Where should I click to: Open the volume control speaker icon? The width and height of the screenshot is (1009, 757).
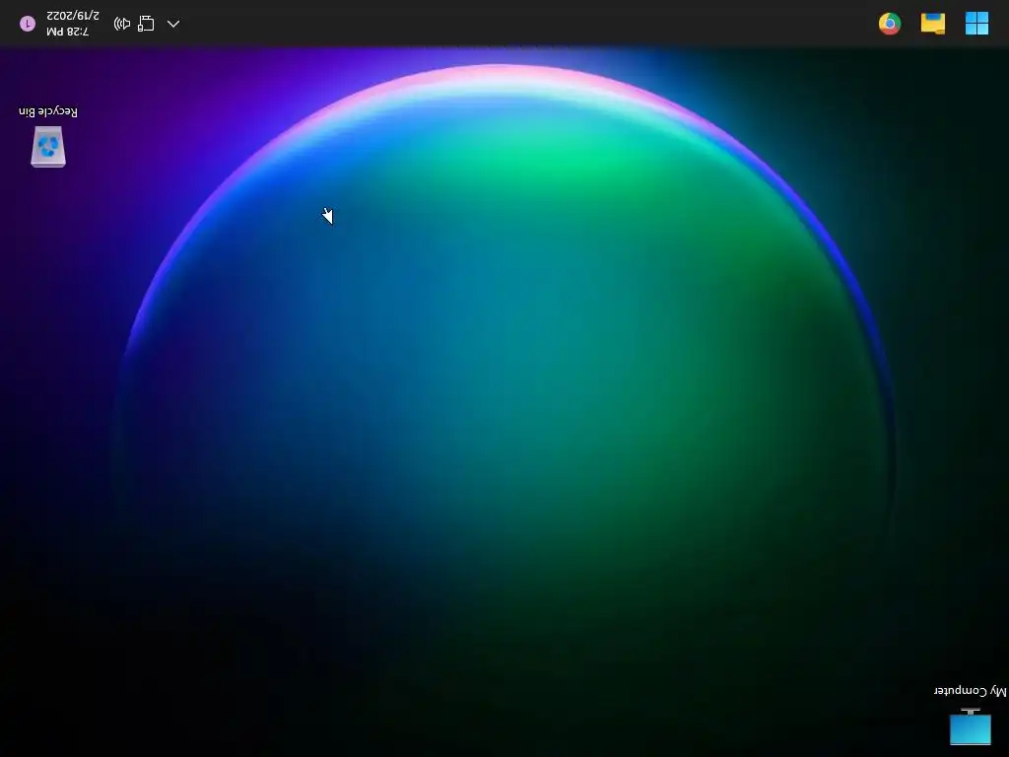pyautogui.click(x=121, y=24)
